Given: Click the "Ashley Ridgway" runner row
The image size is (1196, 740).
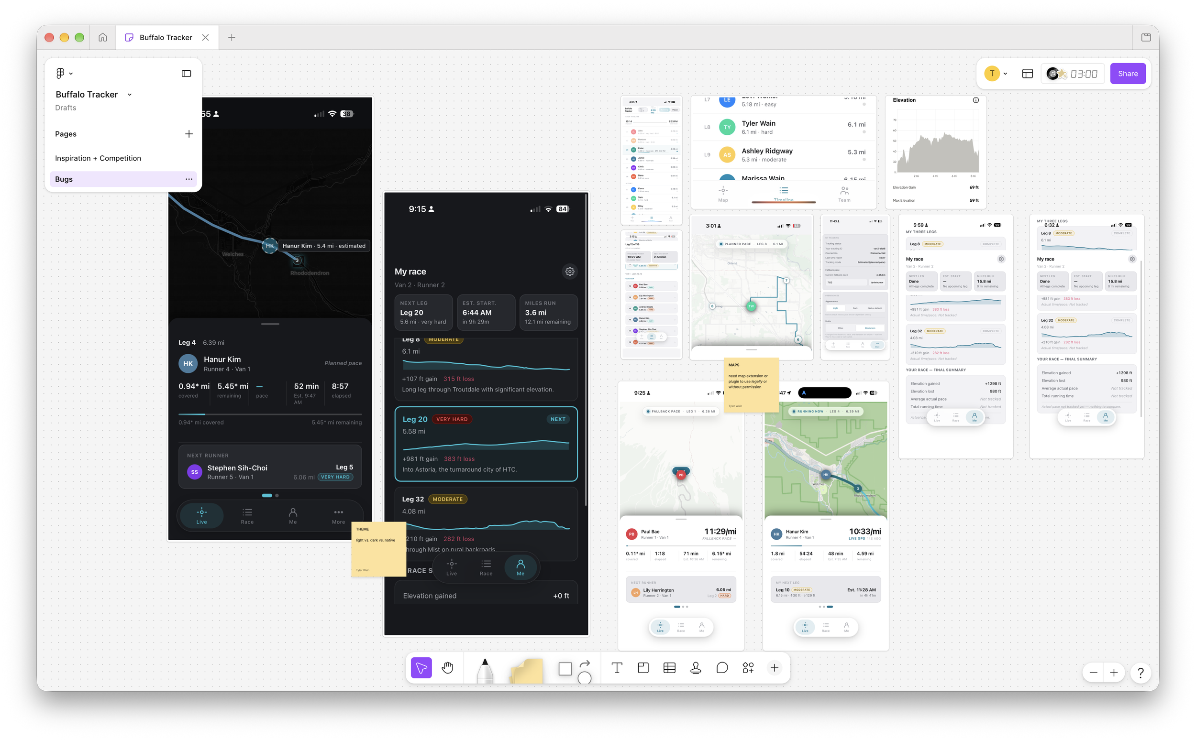Looking at the screenshot, I should click(x=784, y=155).
